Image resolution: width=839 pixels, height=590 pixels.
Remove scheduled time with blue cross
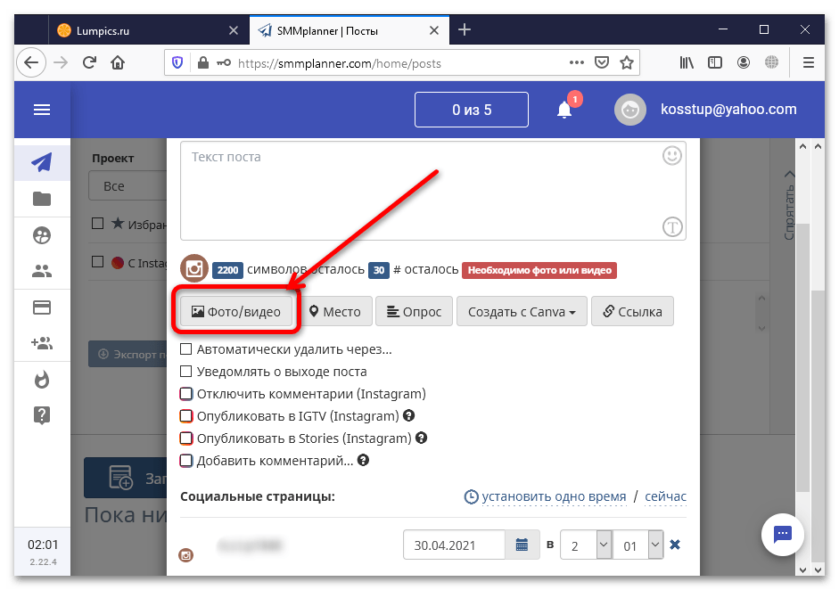tap(675, 545)
